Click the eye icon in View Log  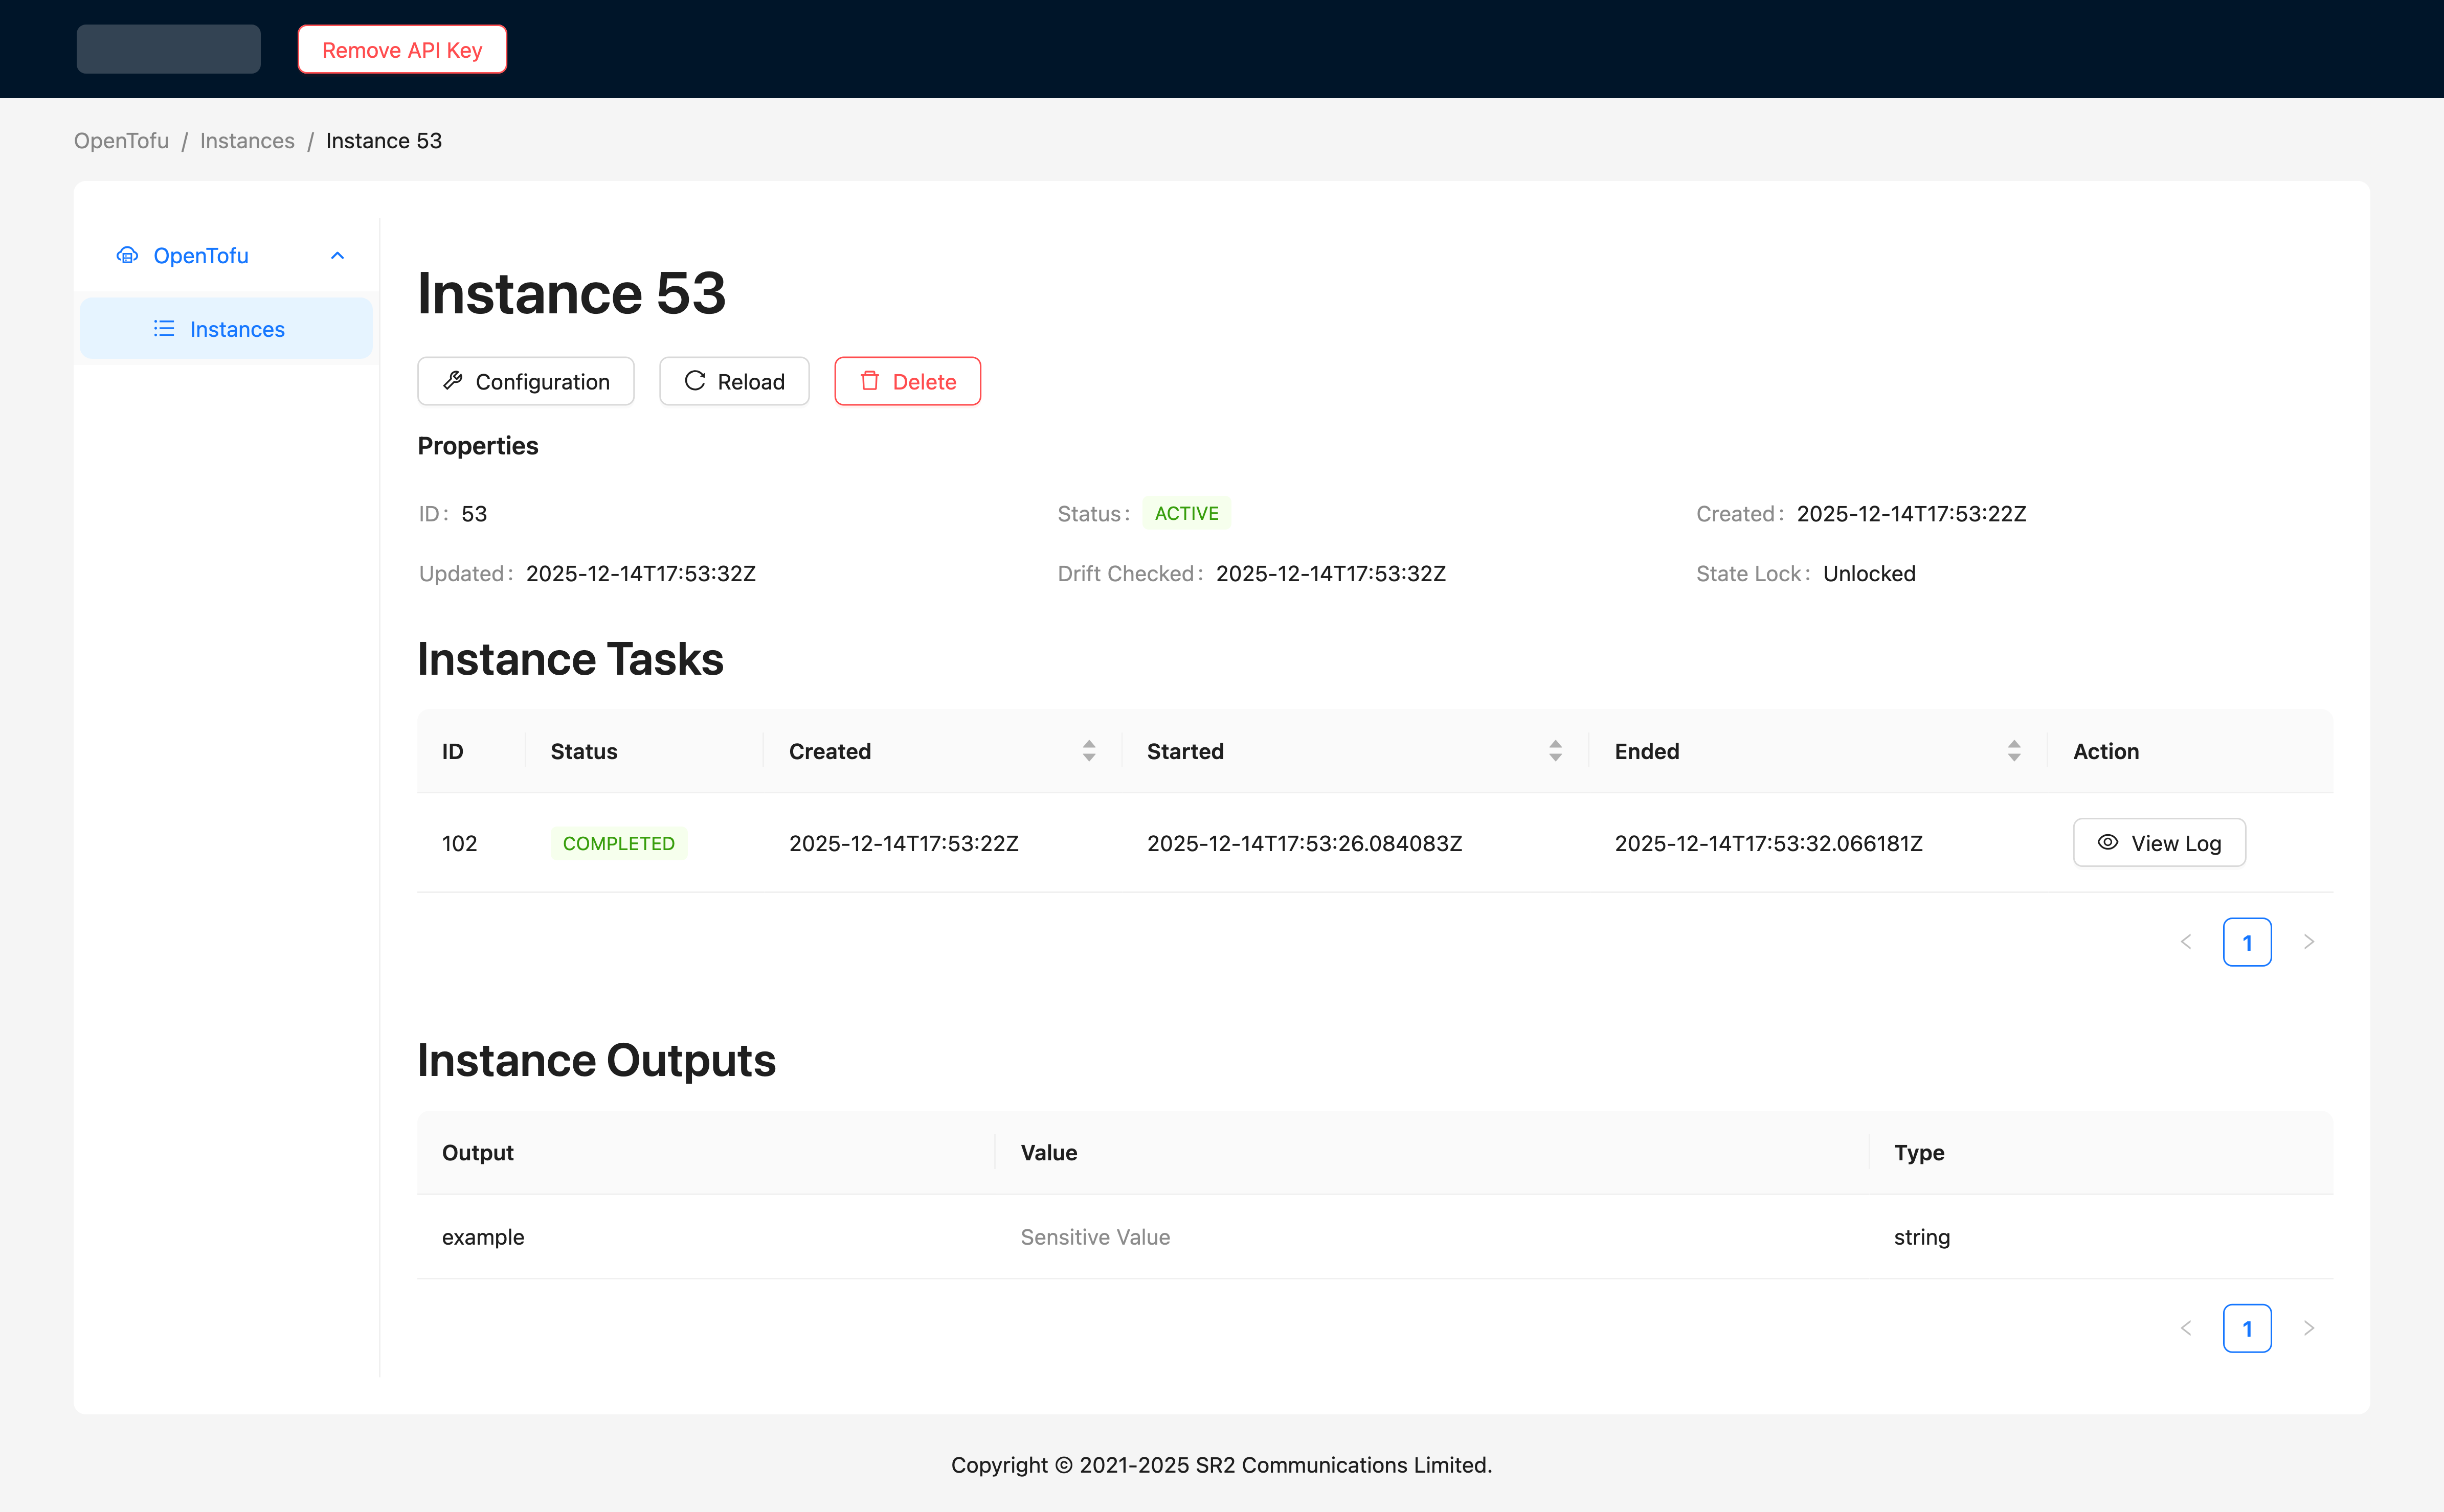coord(2107,842)
